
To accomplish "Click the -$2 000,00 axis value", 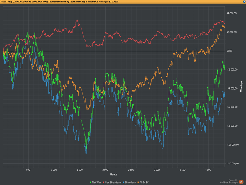I will click(x=232, y=70).
